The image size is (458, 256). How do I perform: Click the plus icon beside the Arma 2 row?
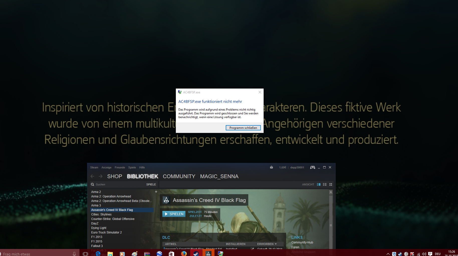156,192
